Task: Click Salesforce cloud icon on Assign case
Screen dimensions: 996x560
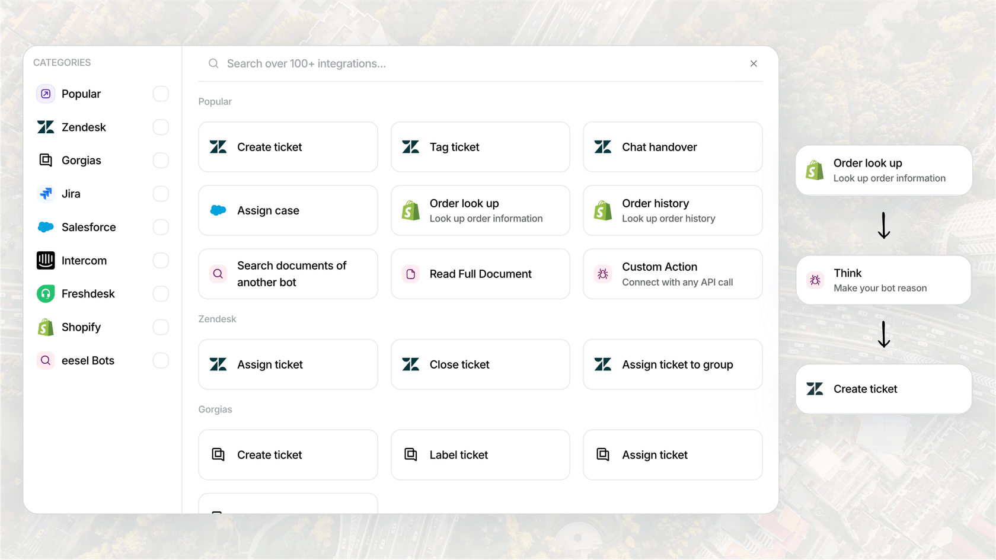Action: coord(218,210)
